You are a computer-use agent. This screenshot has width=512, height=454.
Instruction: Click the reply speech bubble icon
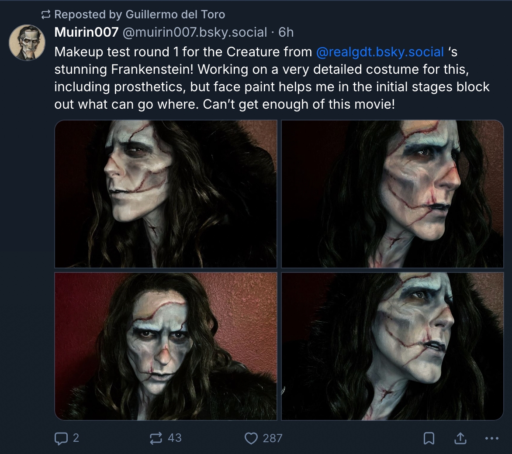coord(60,438)
